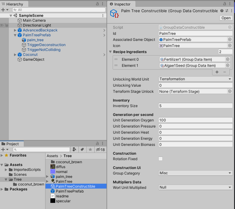
Task: Open AdvancedBackpack prefab with right chevron
Action: point(104,30)
